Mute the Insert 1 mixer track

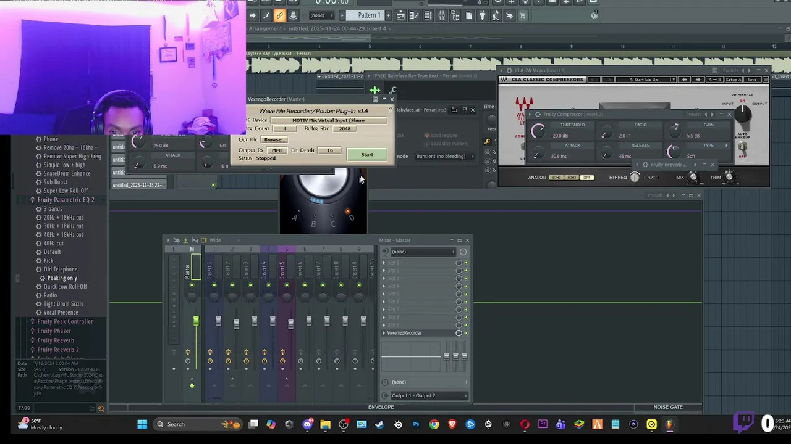coord(214,285)
